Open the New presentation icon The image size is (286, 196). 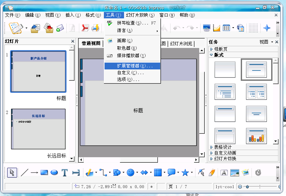tap(16, 28)
